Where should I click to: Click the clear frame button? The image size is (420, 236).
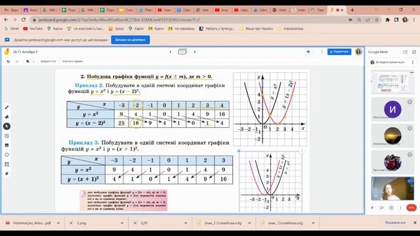tap(72, 61)
